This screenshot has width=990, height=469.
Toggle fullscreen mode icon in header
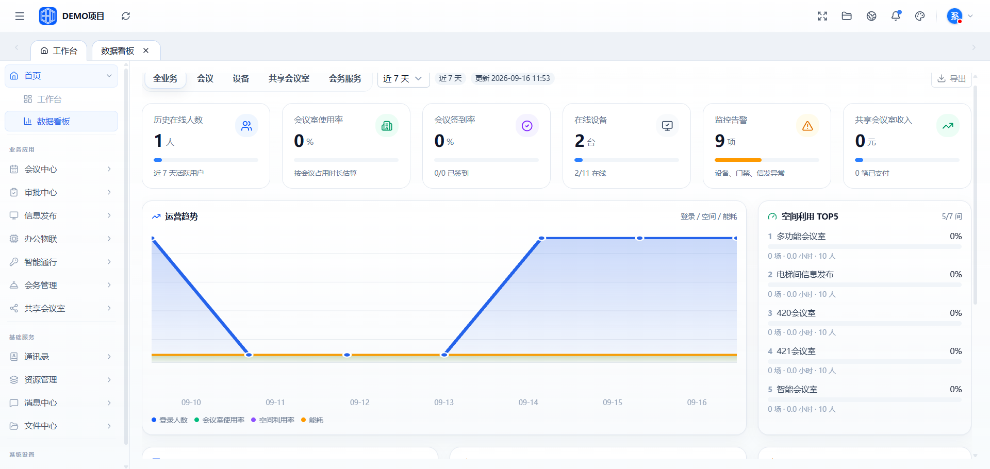(x=822, y=16)
